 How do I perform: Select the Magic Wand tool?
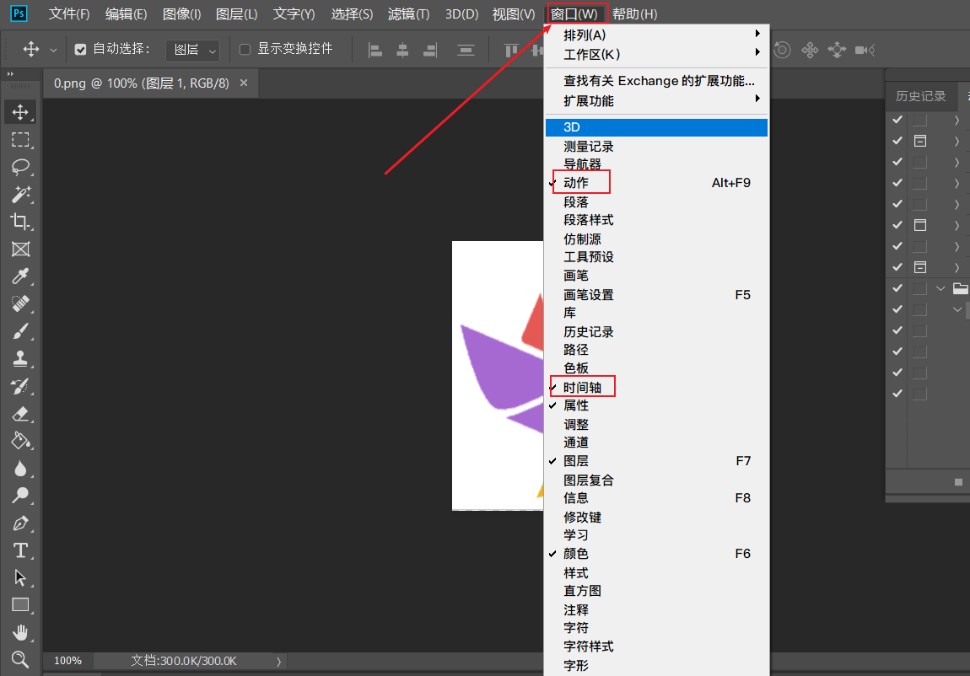(x=20, y=195)
